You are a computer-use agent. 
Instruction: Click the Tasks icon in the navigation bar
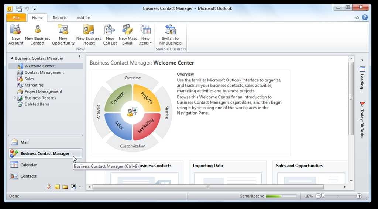[49, 187]
